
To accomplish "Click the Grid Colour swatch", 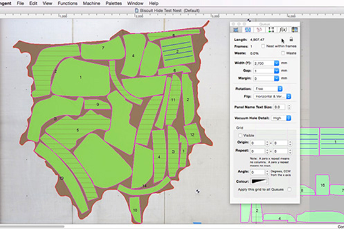I will point(260,182).
